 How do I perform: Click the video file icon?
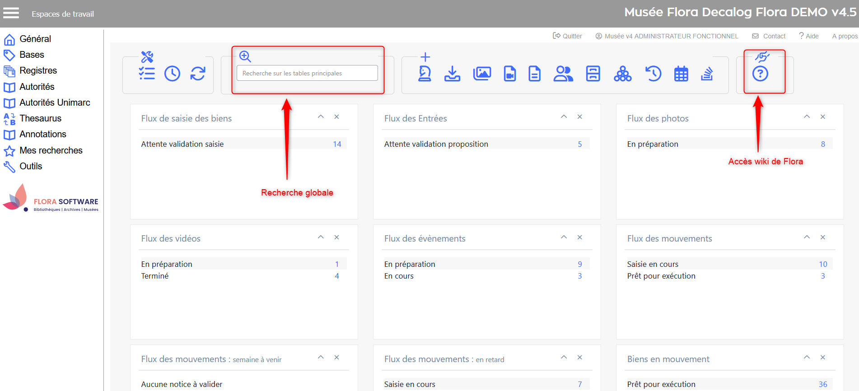[x=510, y=73]
